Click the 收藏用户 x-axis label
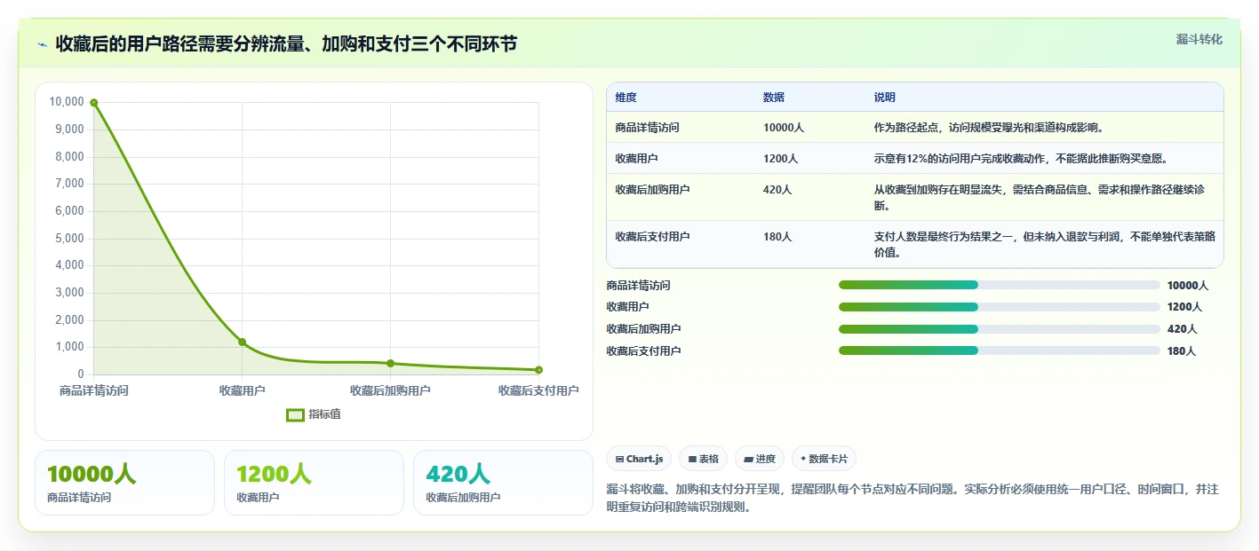The image size is (1259, 551). [242, 390]
